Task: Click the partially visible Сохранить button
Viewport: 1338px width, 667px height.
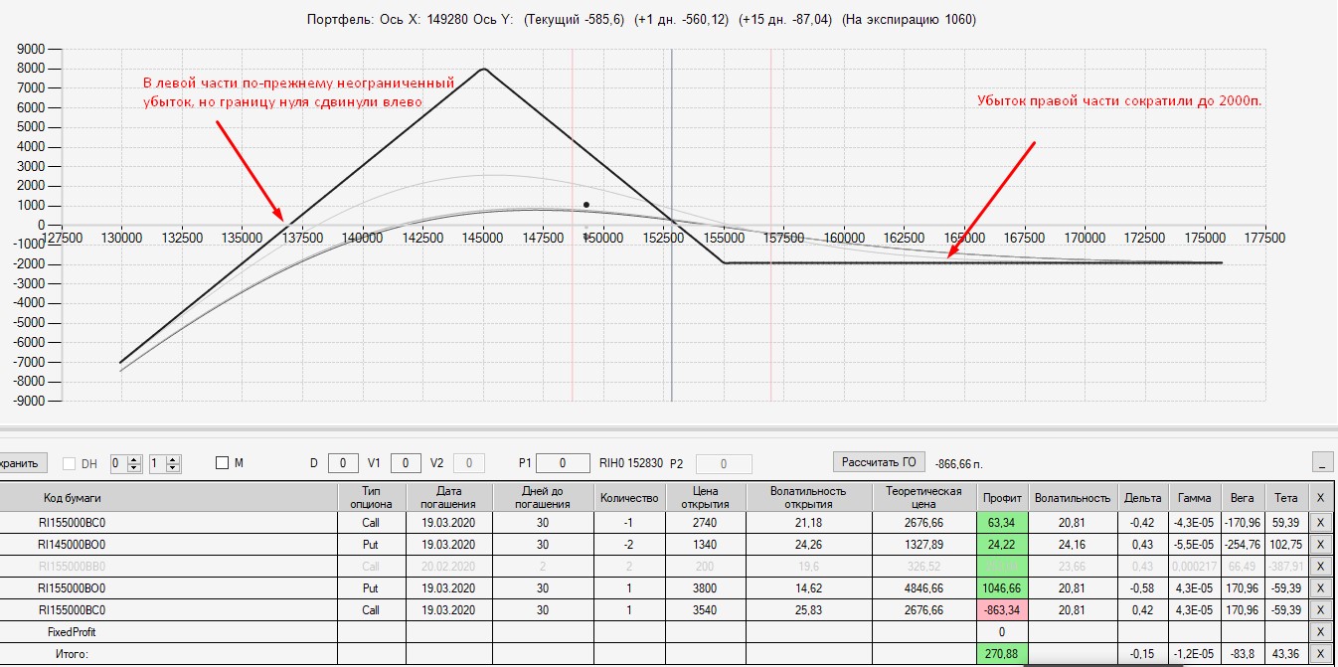Action: (x=22, y=463)
